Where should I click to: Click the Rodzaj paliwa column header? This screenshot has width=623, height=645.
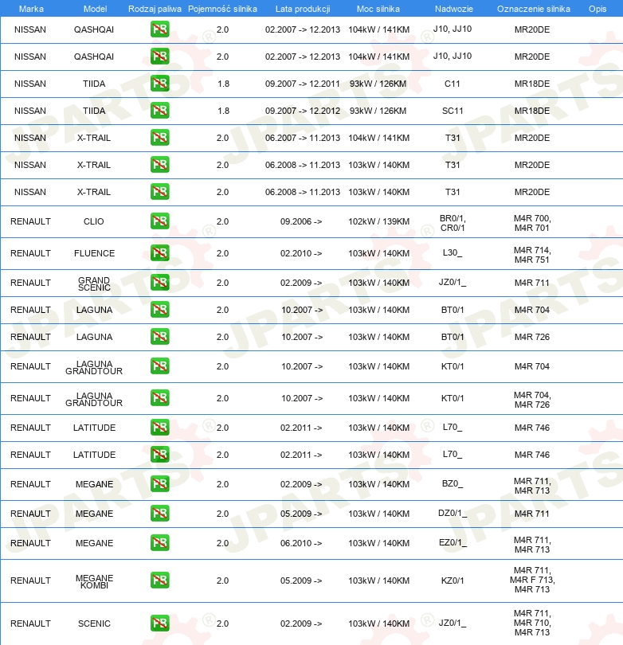[155, 9]
